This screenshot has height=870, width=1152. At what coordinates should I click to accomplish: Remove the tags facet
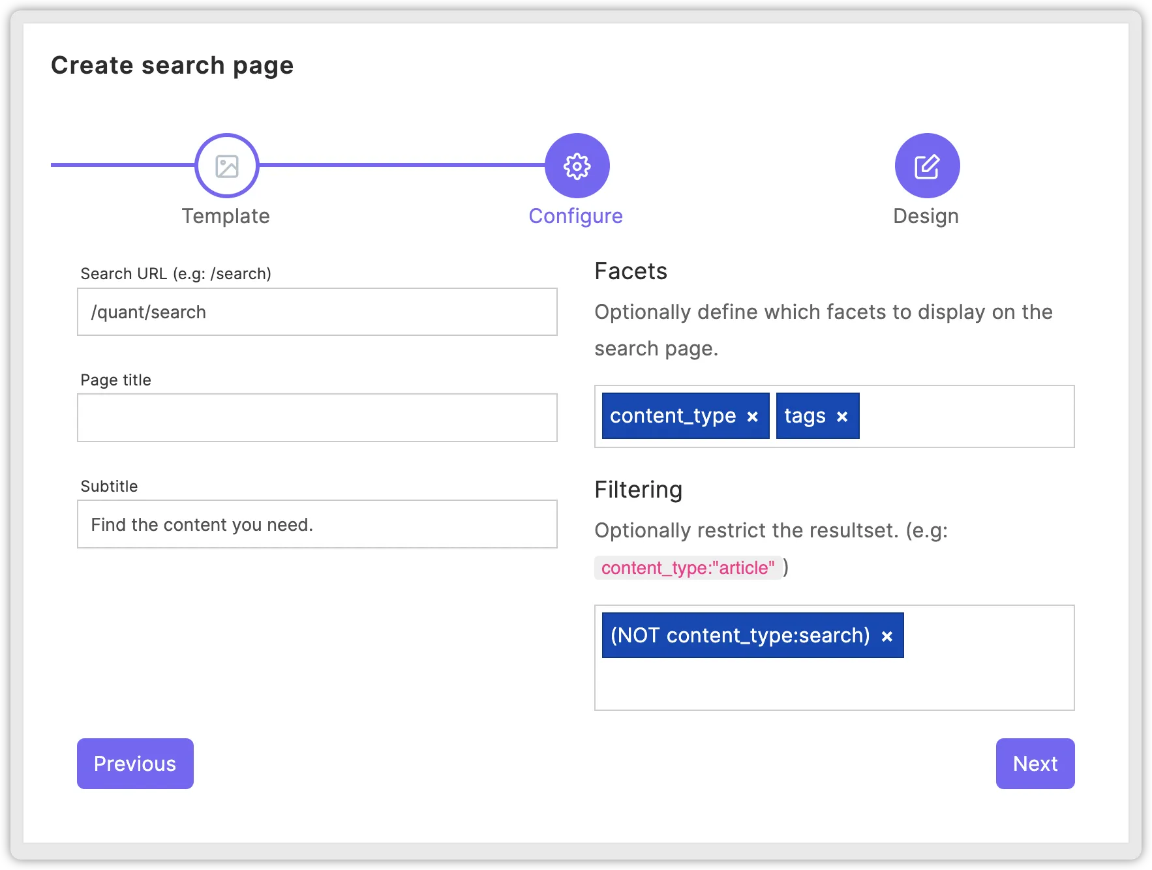842,415
